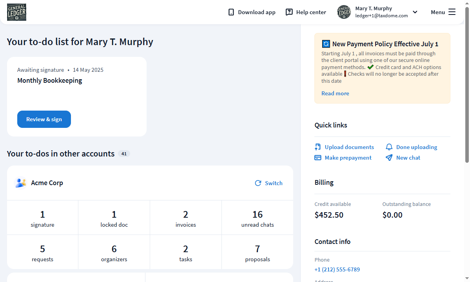This screenshot has width=470, height=282.
Task: View Acme Corp's 2 invoices tile
Action: 186,218
